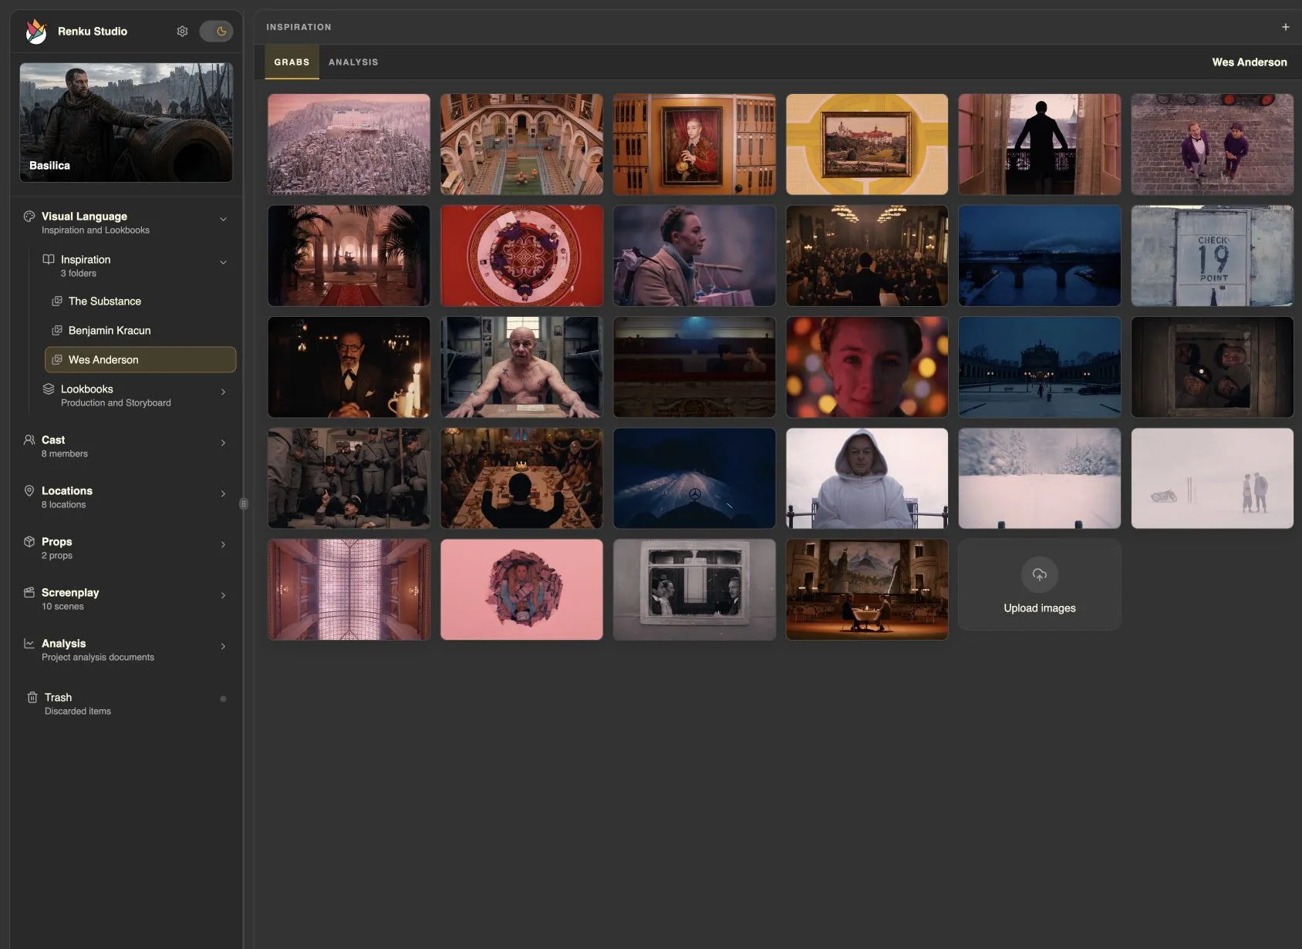This screenshot has height=949, width=1302.
Task: Toggle the dark mode moon switch
Action: click(x=216, y=32)
